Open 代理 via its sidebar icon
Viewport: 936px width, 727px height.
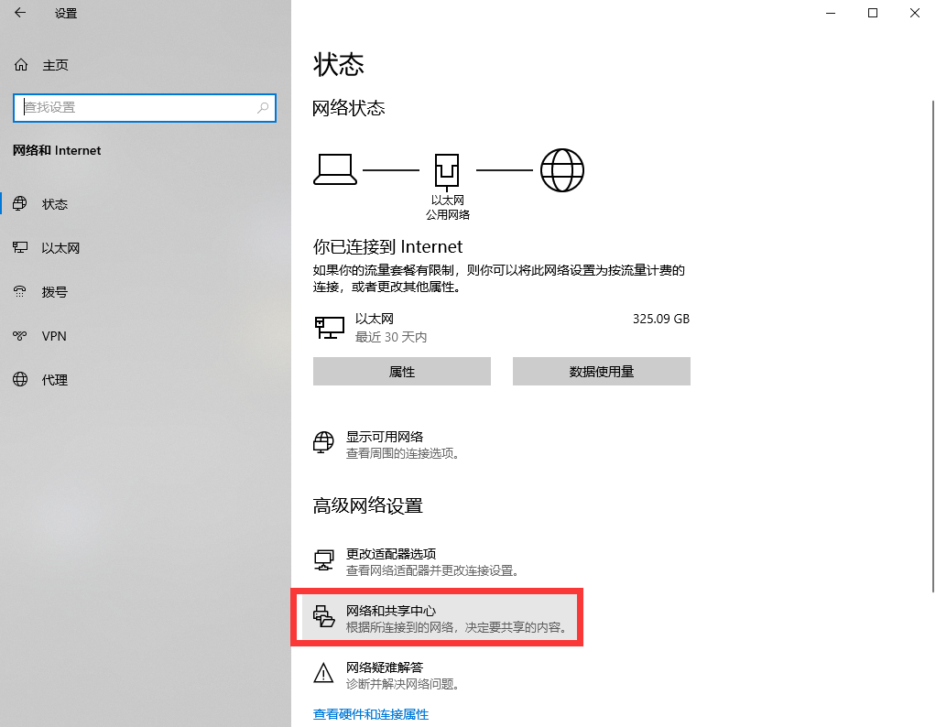(20, 379)
